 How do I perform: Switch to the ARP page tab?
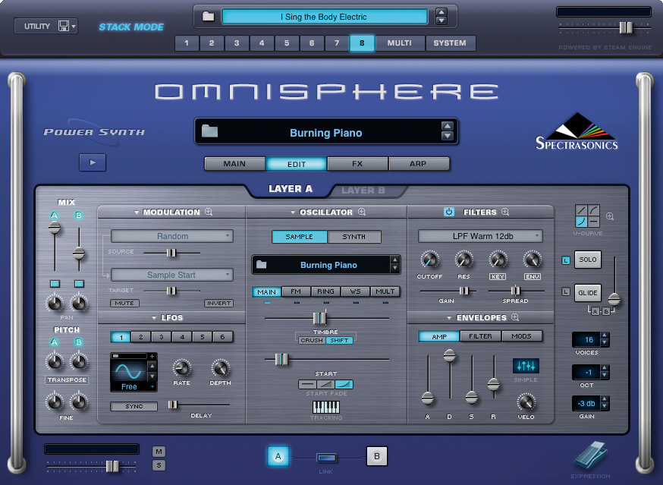[x=418, y=164]
